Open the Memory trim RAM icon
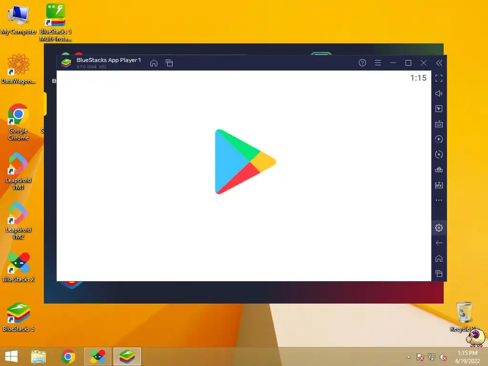The width and height of the screenshot is (488, 366). click(439, 170)
